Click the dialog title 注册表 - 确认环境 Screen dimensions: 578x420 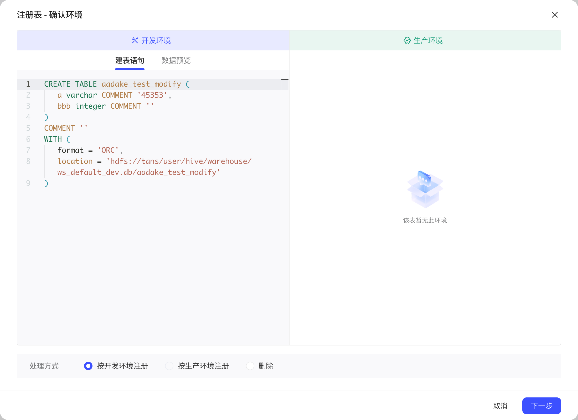pyautogui.click(x=50, y=15)
